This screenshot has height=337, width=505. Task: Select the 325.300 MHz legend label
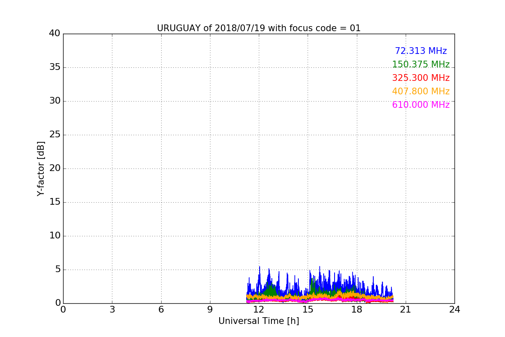click(x=421, y=78)
